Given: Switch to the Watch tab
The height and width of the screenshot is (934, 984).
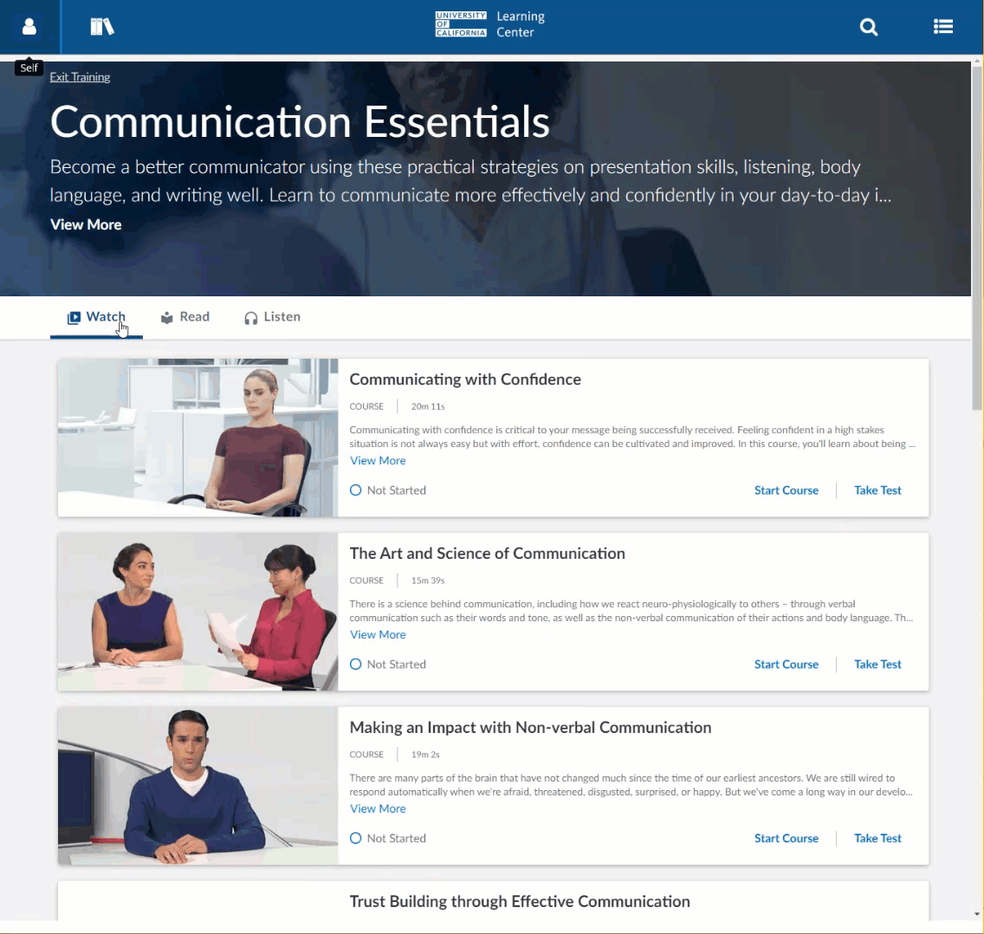Looking at the screenshot, I should 96,317.
